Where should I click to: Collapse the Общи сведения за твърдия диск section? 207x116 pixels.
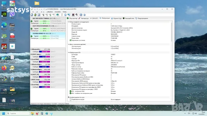pos(69,22)
